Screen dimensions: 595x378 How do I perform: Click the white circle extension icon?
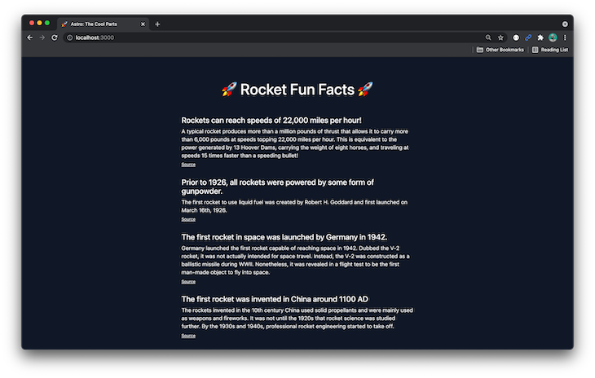[516, 37]
